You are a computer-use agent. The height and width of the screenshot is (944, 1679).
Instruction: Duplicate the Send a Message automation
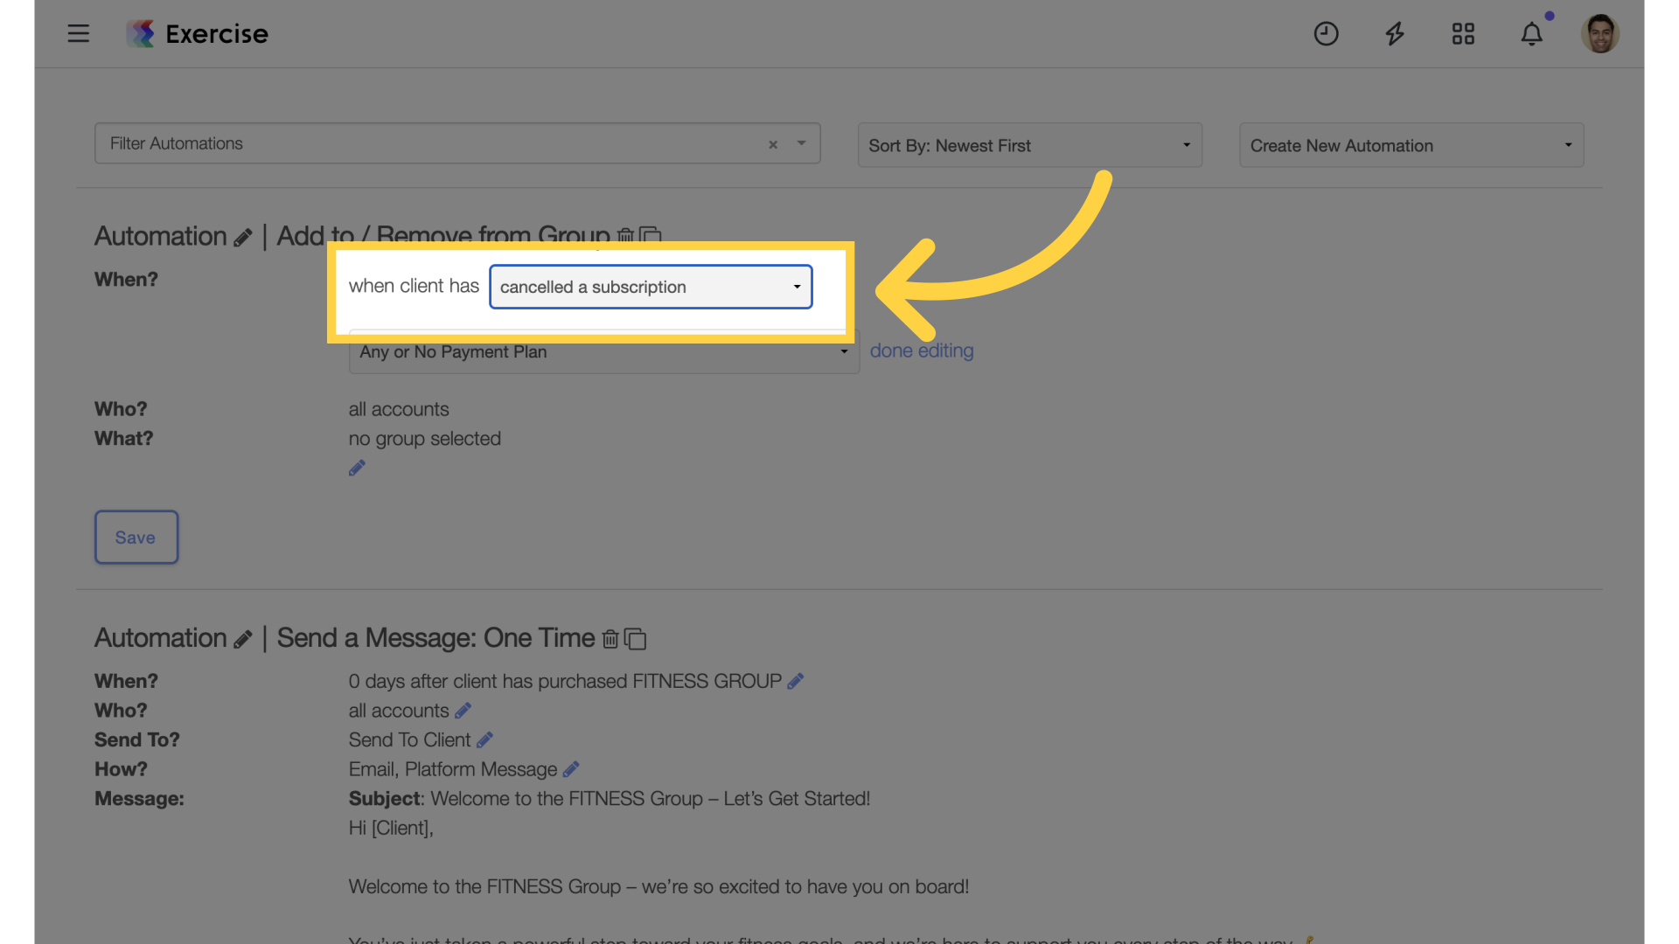point(635,639)
